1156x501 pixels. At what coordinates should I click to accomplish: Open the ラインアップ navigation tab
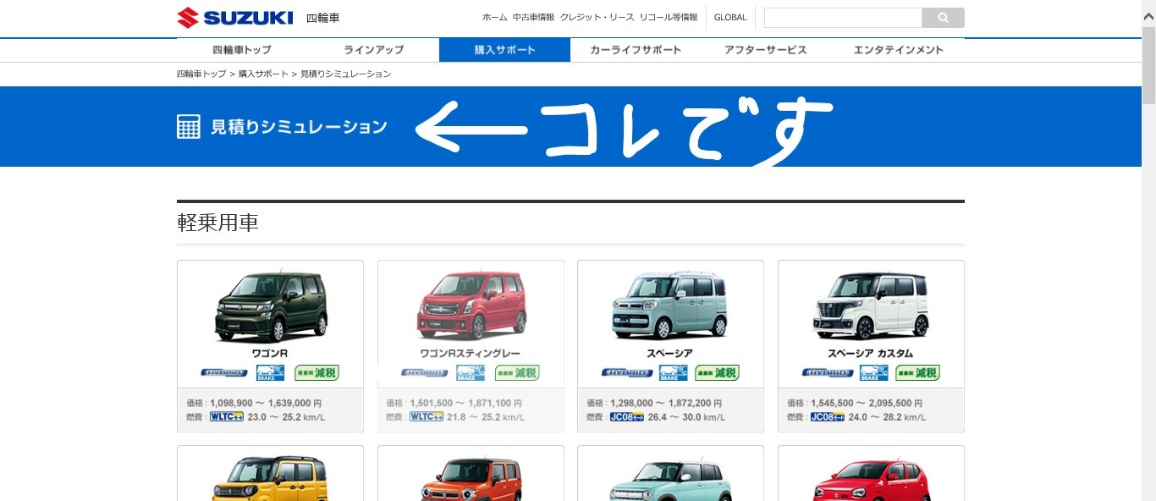373,50
